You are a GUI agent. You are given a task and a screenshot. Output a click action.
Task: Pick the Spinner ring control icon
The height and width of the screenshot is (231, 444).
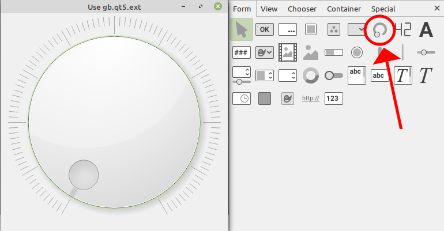point(311,75)
